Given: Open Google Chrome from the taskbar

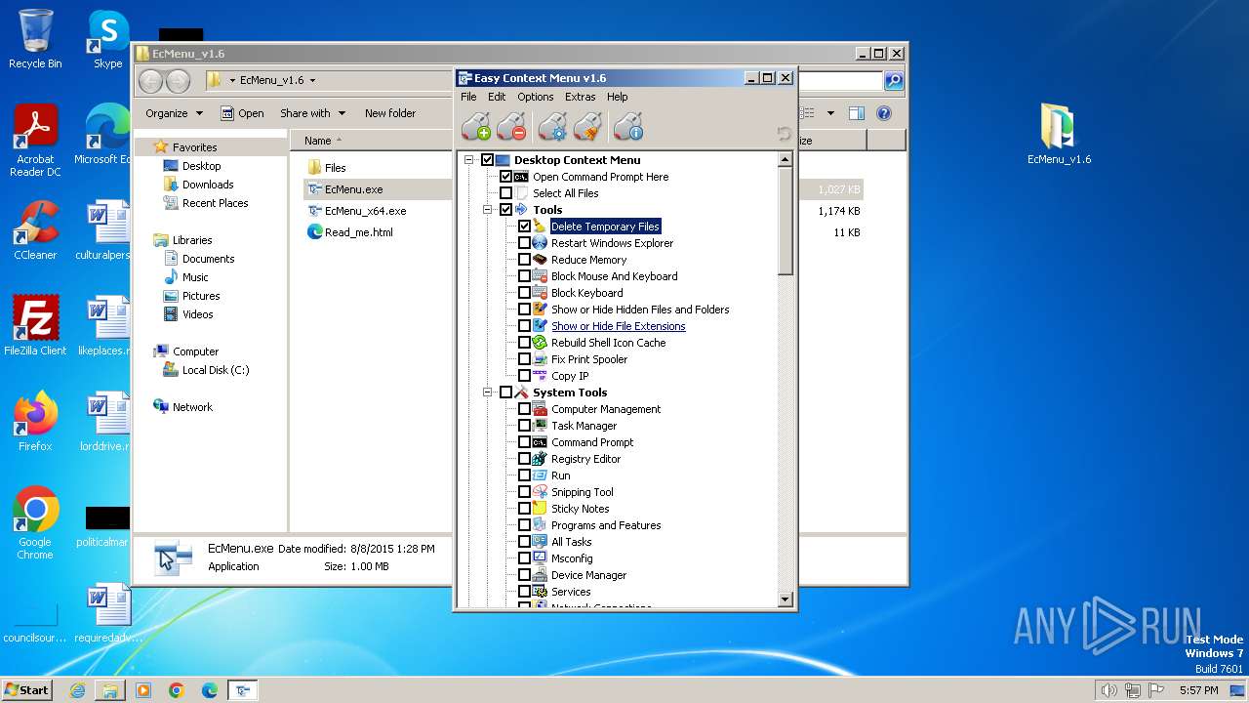Looking at the screenshot, I should (177, 690).
